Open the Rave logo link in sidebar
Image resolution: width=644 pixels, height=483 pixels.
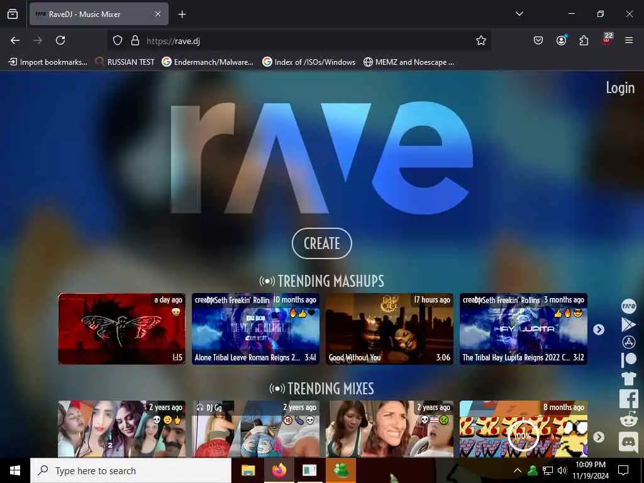[628, 306]
